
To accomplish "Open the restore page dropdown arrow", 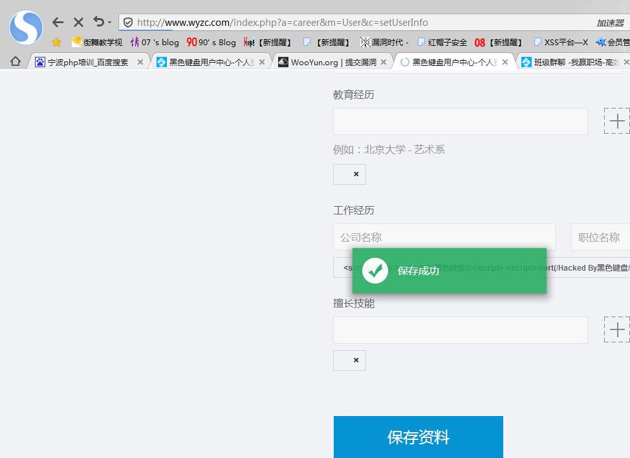I will pyautogui.click(x=109, y=23).
